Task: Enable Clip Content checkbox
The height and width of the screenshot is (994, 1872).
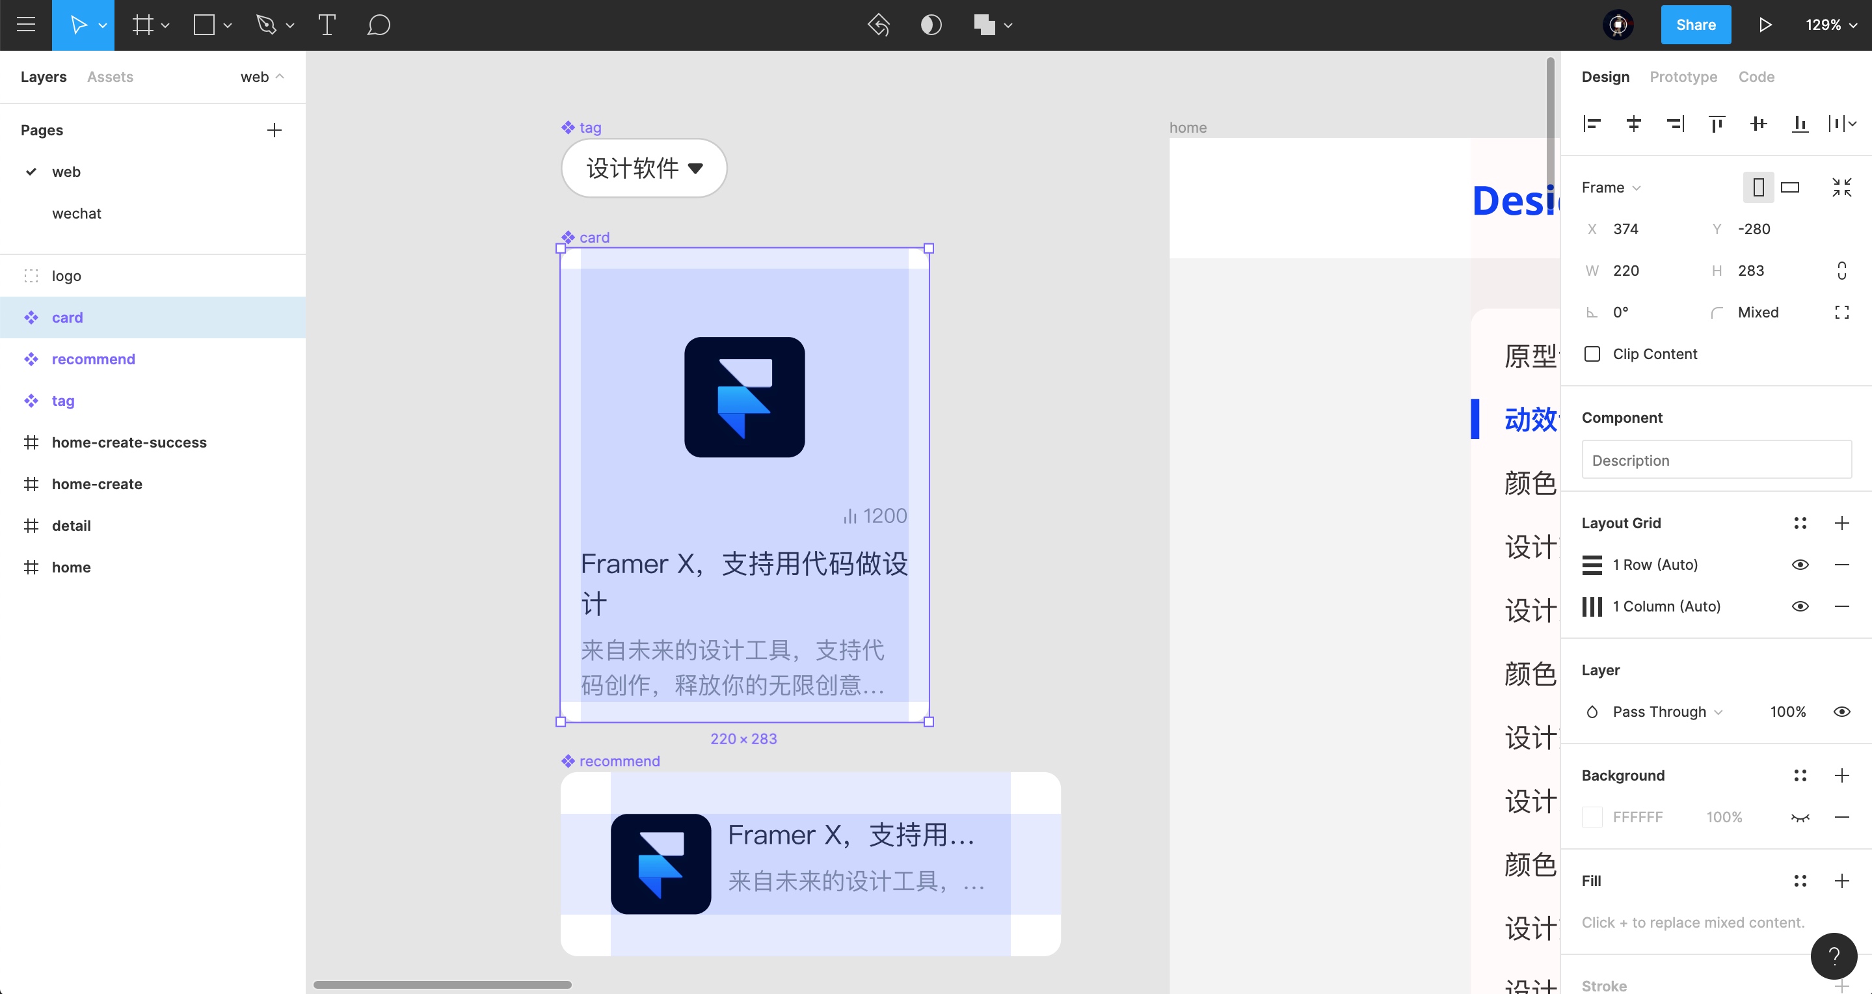Action: coord(1592,354)
